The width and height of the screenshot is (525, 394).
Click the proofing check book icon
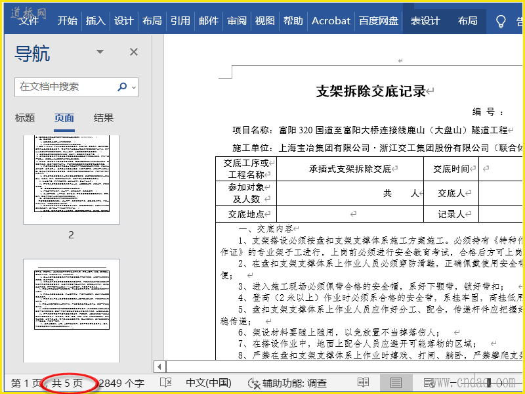tap(166, 383)
